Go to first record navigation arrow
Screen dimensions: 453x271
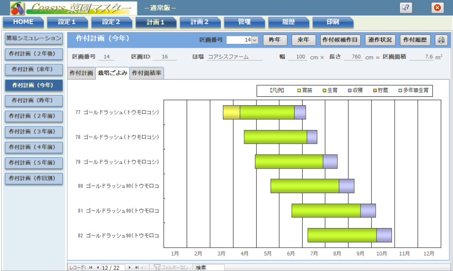[91, 267]
